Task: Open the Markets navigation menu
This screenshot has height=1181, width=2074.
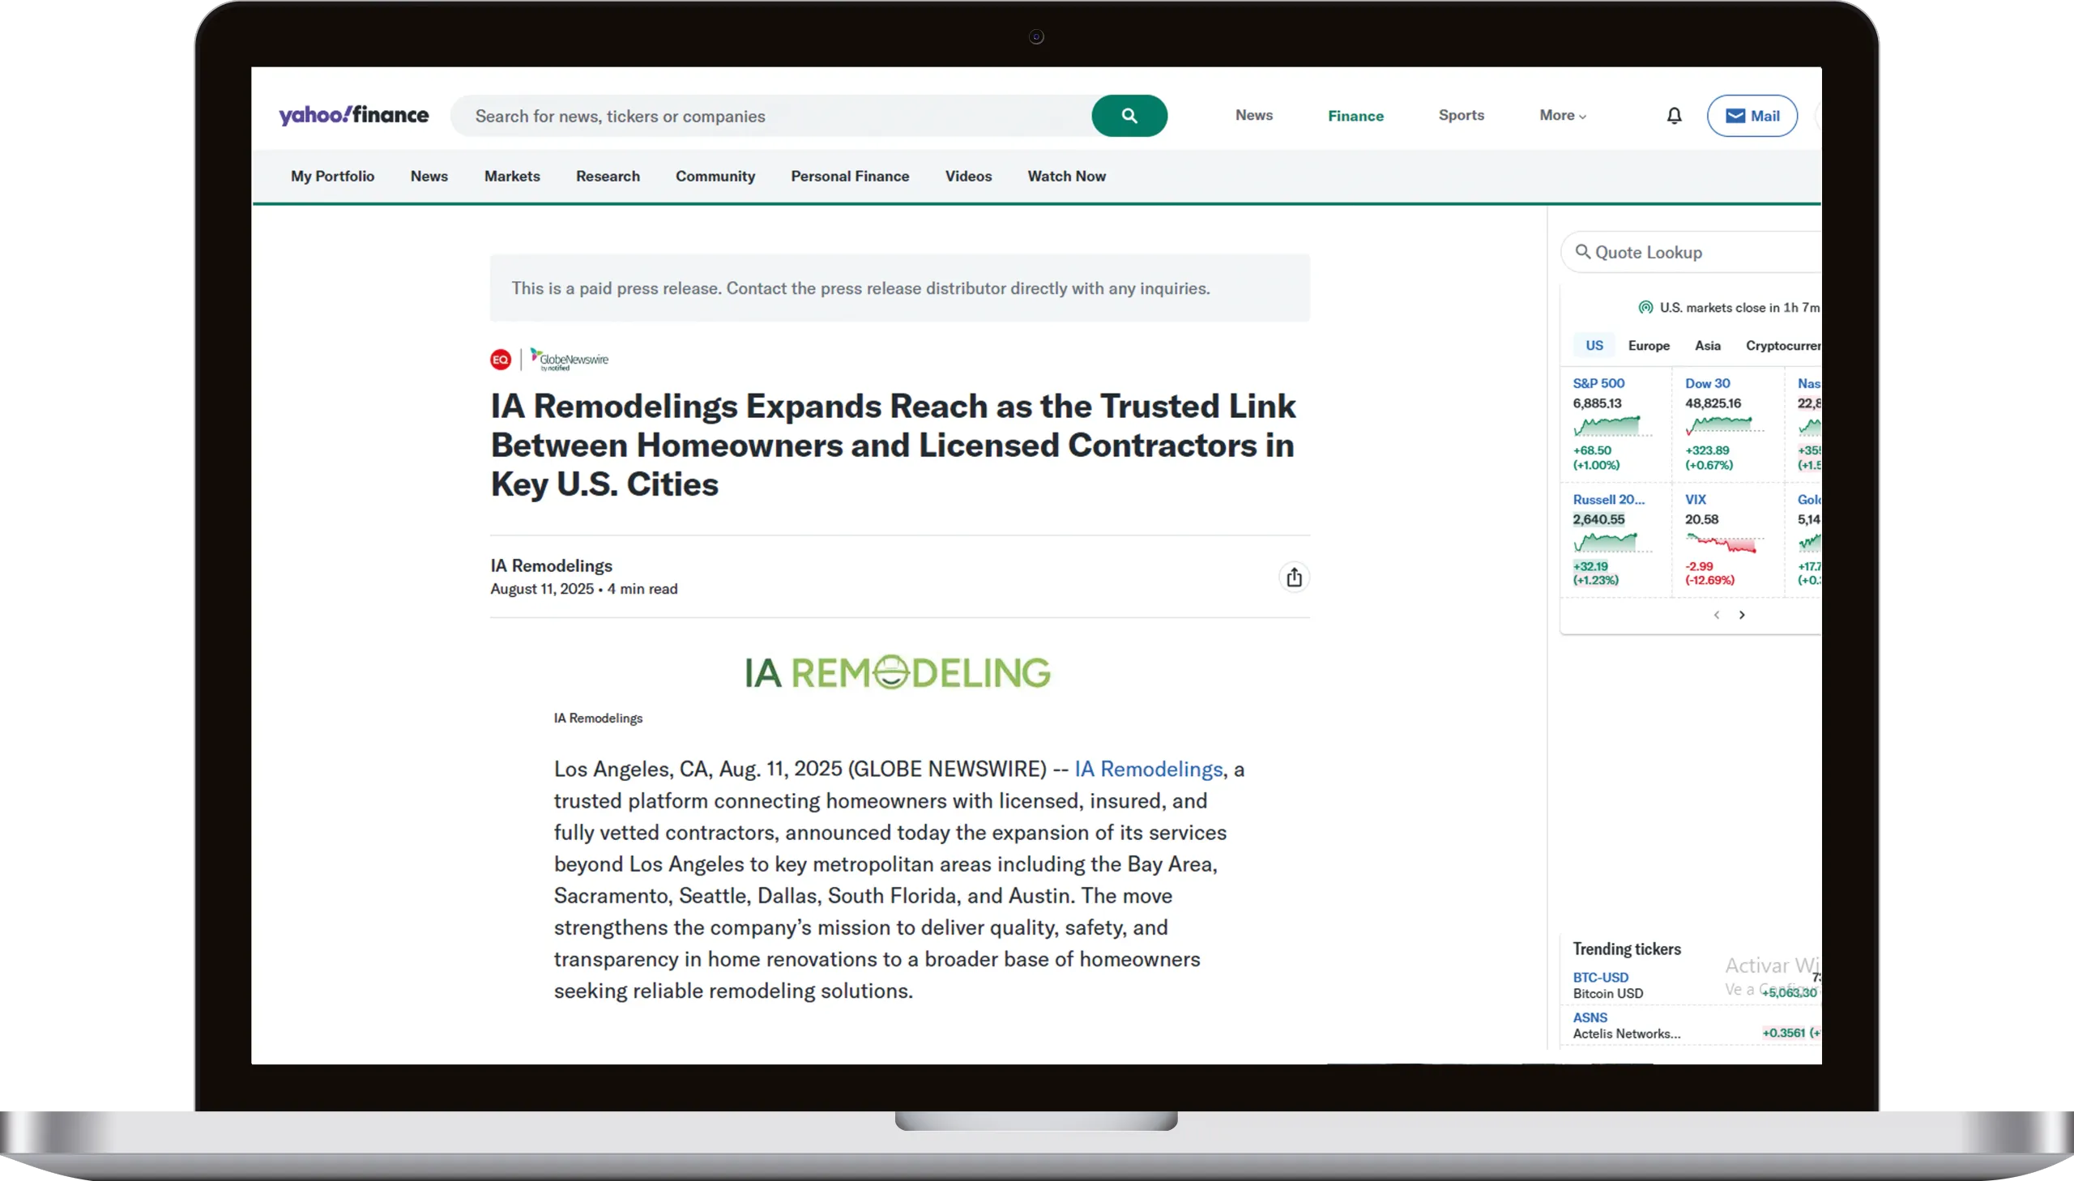Action: (512, 176)
